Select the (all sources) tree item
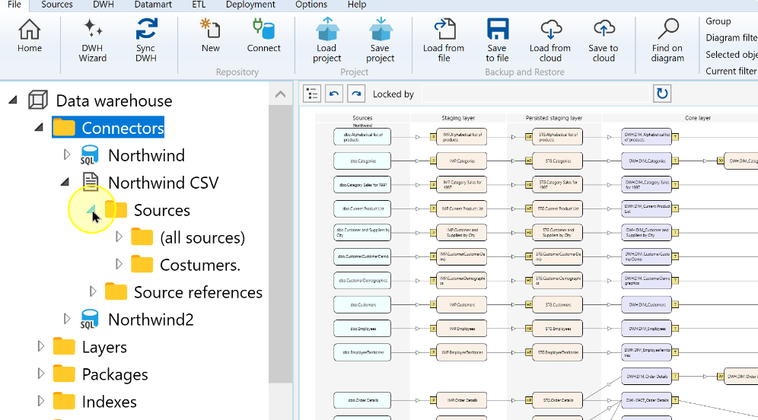Image resolution: width=758 pixels, height=420 pixels. [202, 237]
